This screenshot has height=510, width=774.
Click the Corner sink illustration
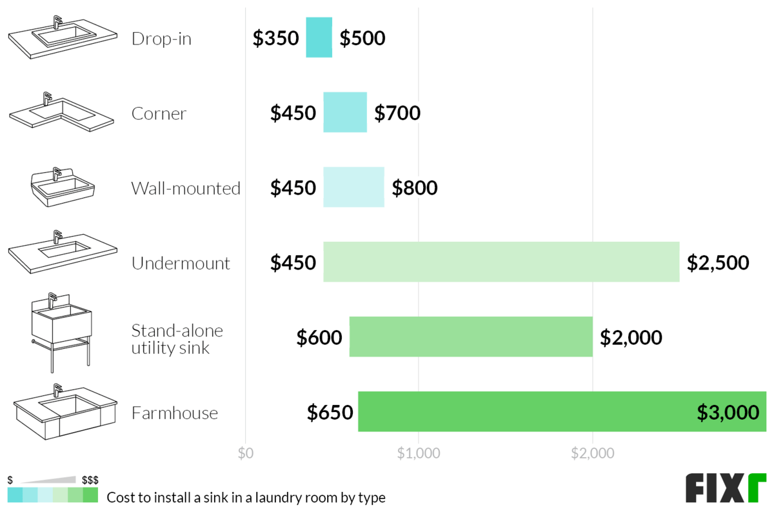pos(61,112)
